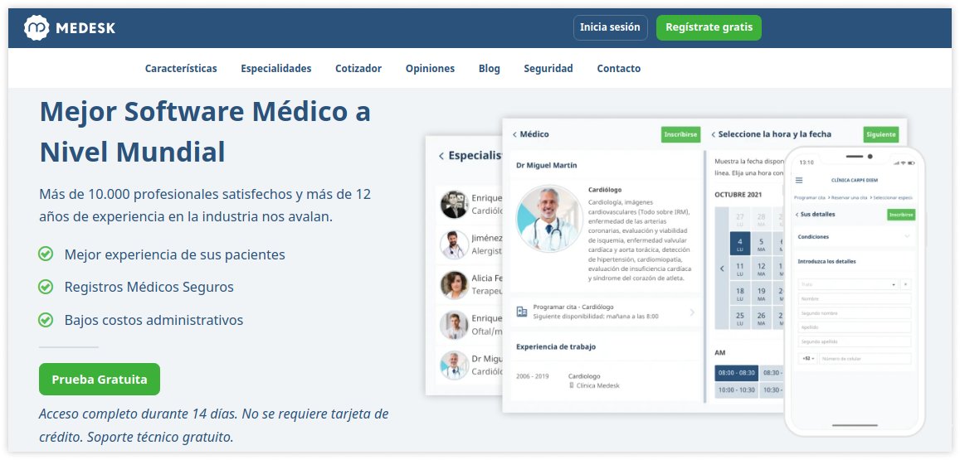Click the Prueba Gratuita button
Viewport: 960px width, 460px height.
click(x=100, y=380)
